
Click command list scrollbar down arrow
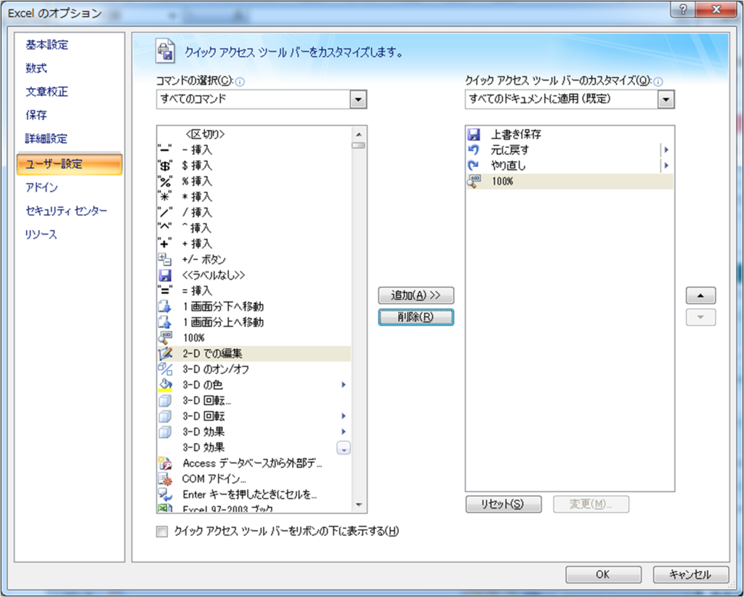pos(359,505)
